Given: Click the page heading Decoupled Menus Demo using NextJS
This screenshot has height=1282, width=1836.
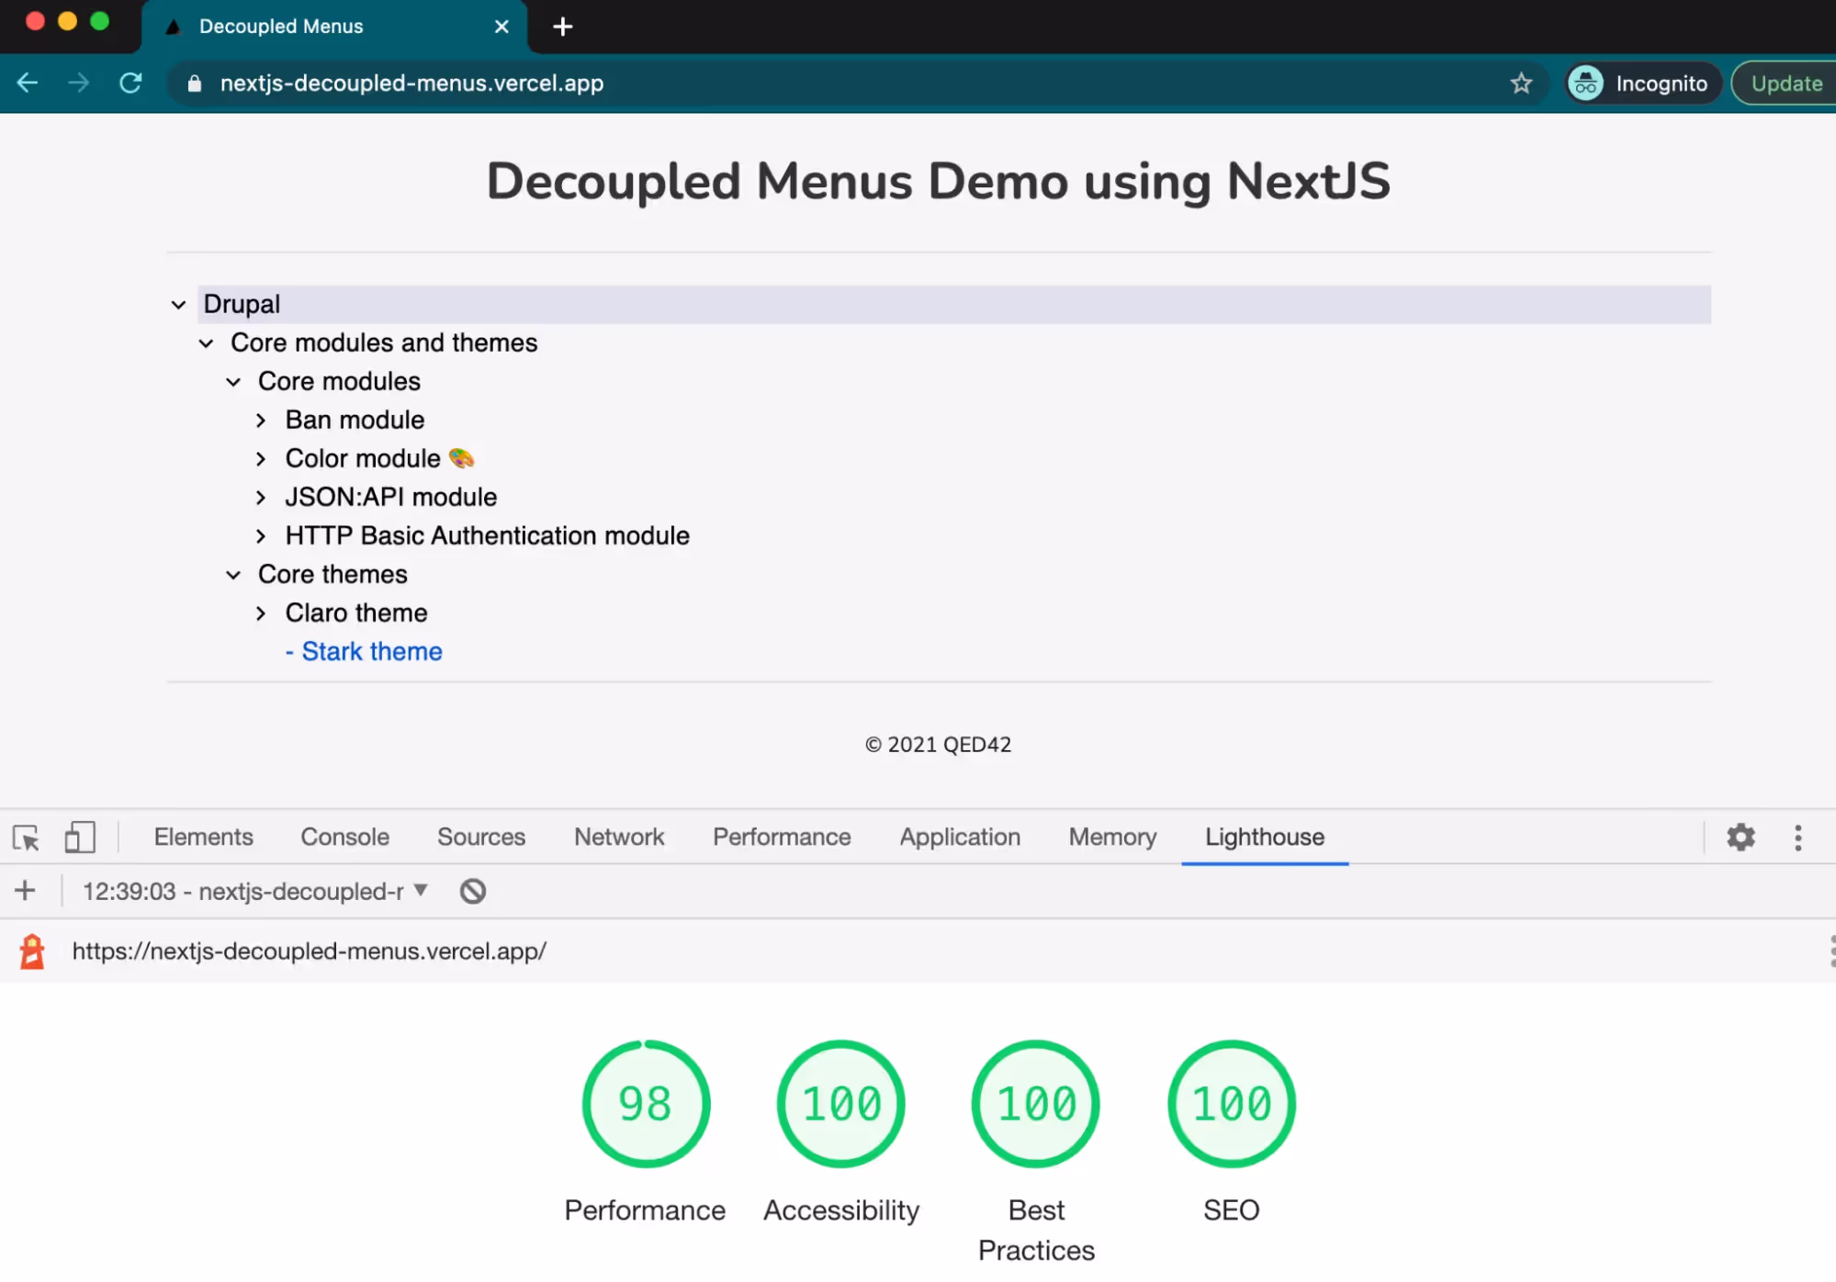Looking at the screenshot, I should (x=938, y=181).
